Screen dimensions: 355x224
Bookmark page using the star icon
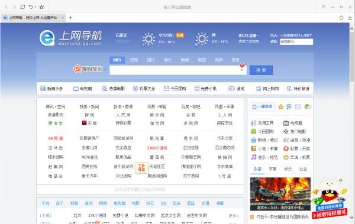[x=41, y=7]
